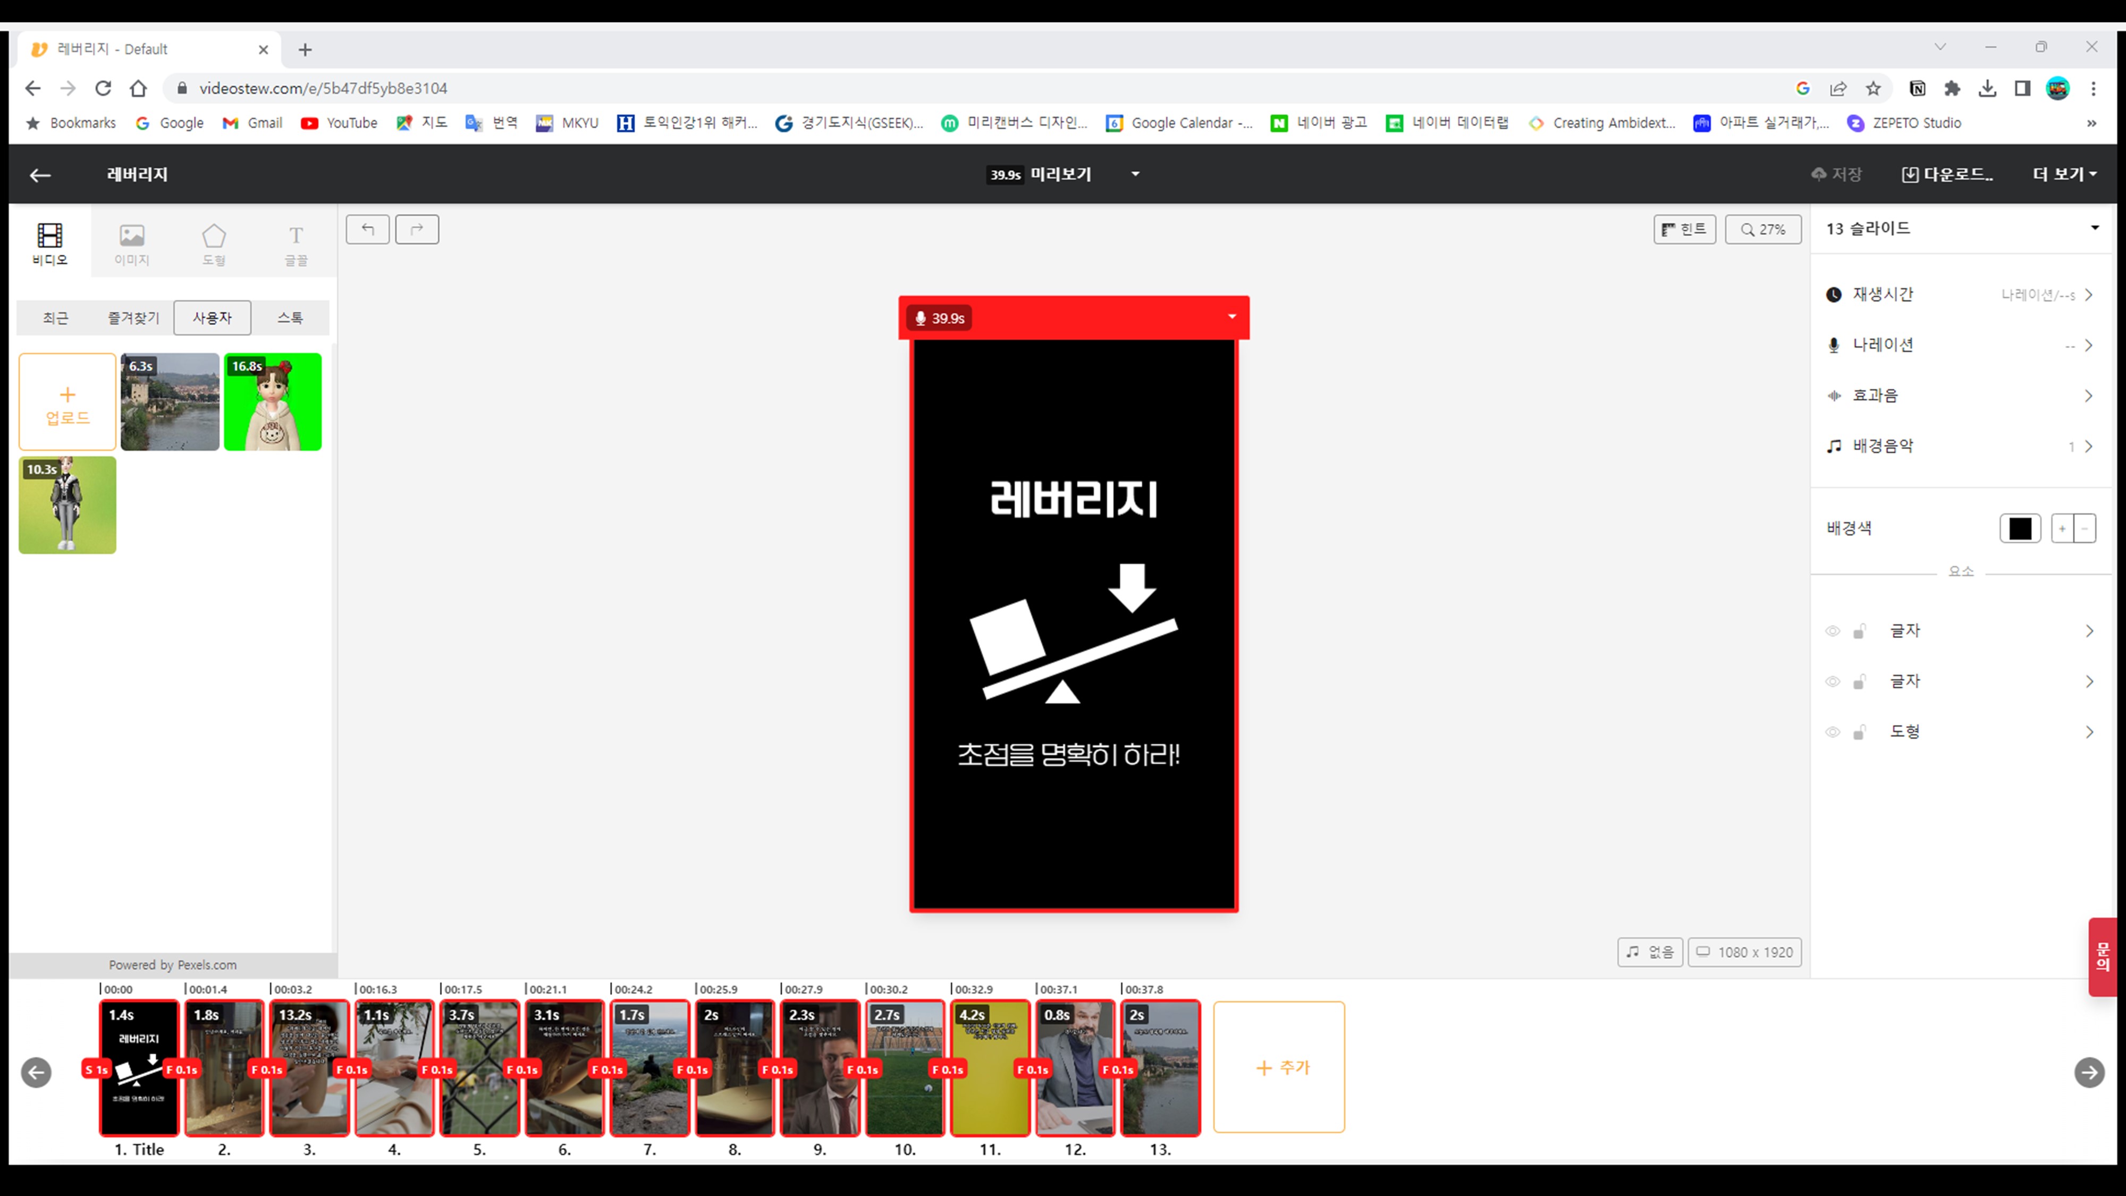2126x1196 pixels.
Task: Expand the 배경음악 settings row
Action: (x=2088, y=447)
